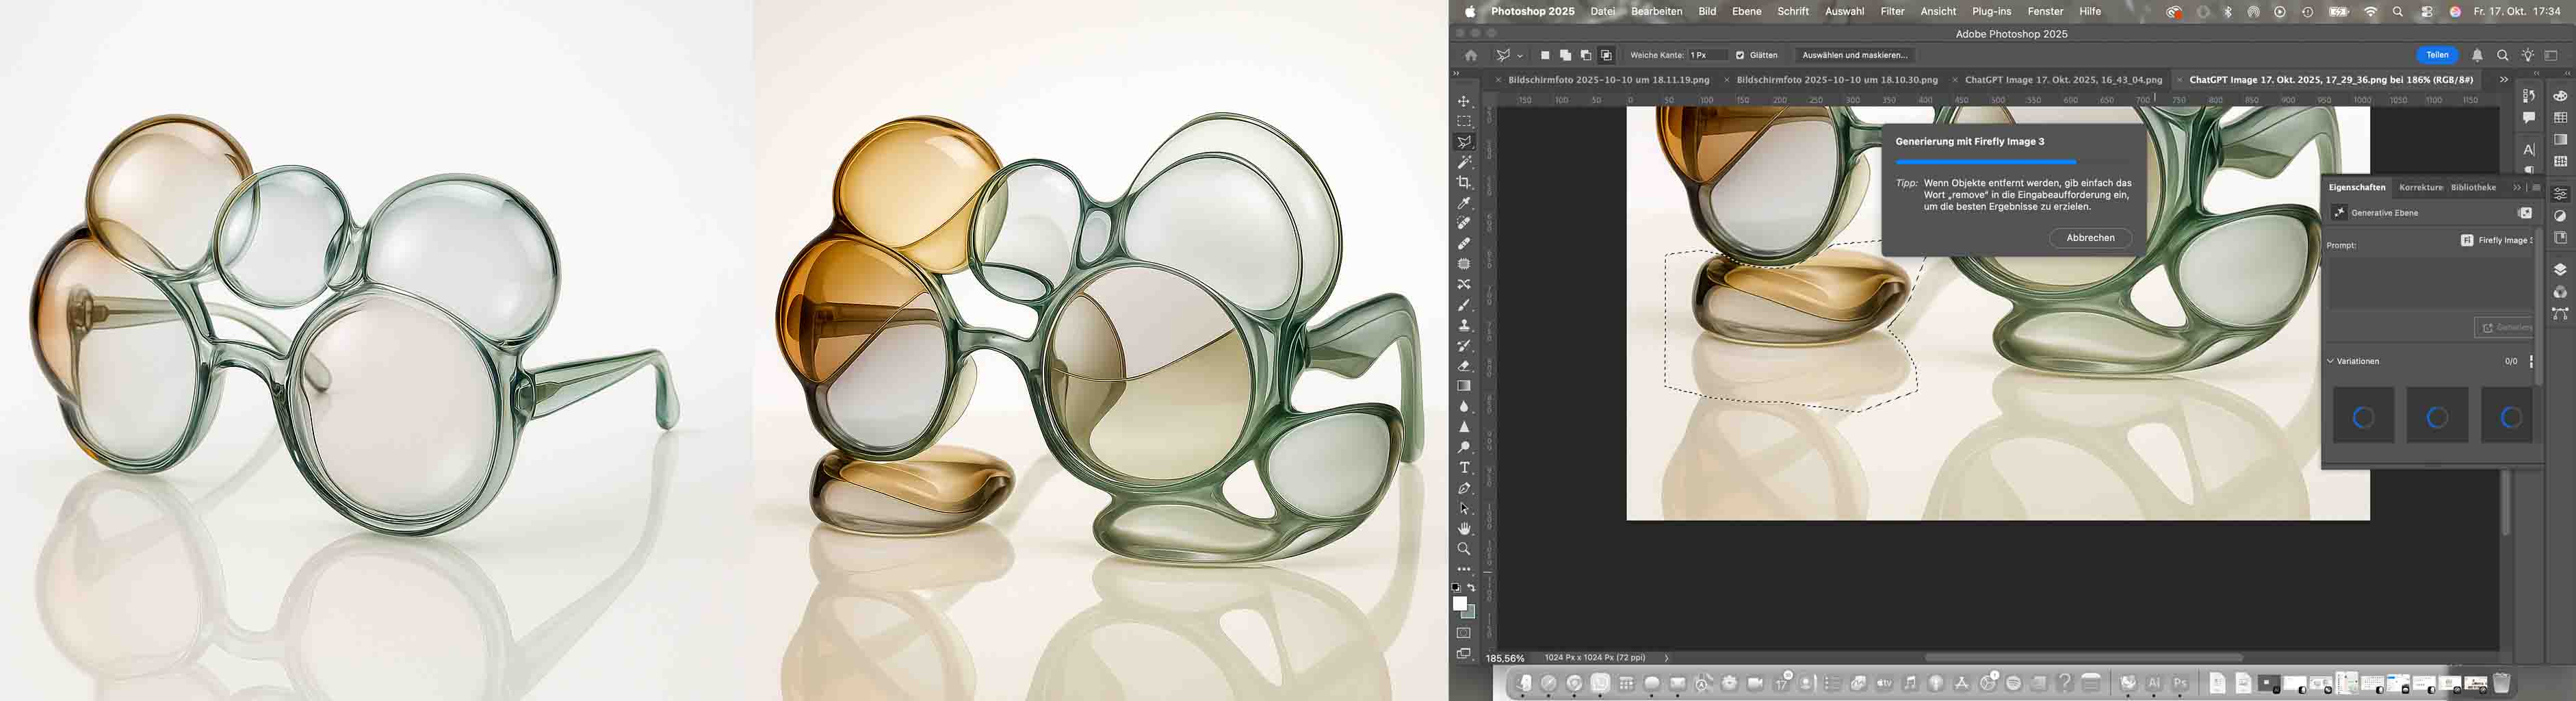The image size is (2576, 701).
Task: Select the Zoom tool in toolbar
Action: (1464, 549)
